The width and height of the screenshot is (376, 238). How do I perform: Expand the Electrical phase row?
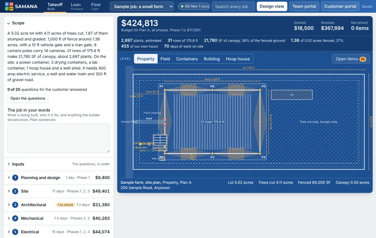58,232
